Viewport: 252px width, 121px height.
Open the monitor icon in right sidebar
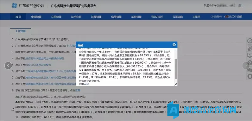[x=249, y=55]
